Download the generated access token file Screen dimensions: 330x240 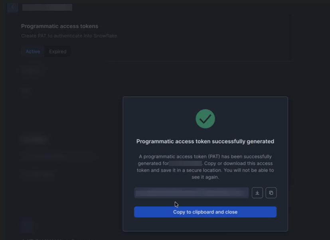click(x=257, y=193)
